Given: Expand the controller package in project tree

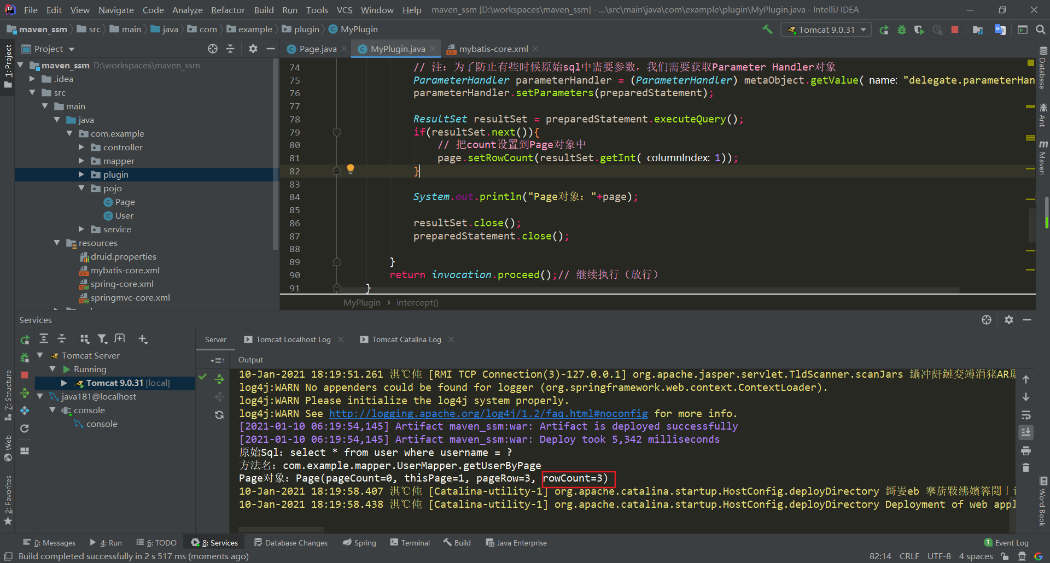Looking at the screenshot, I should 81,147.
